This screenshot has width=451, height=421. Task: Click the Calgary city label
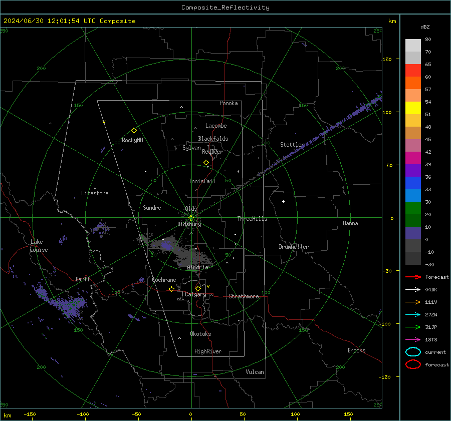point(195,294)
